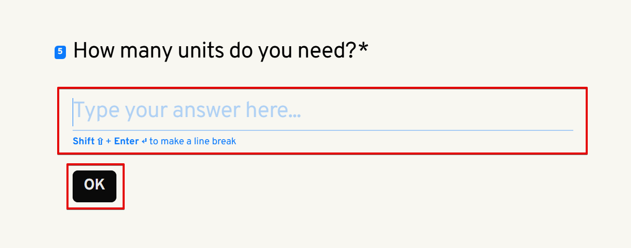Viewport: 631px width, 248px height.
Task: Click the "to make a line break" hint
Action: coord(193,141)
